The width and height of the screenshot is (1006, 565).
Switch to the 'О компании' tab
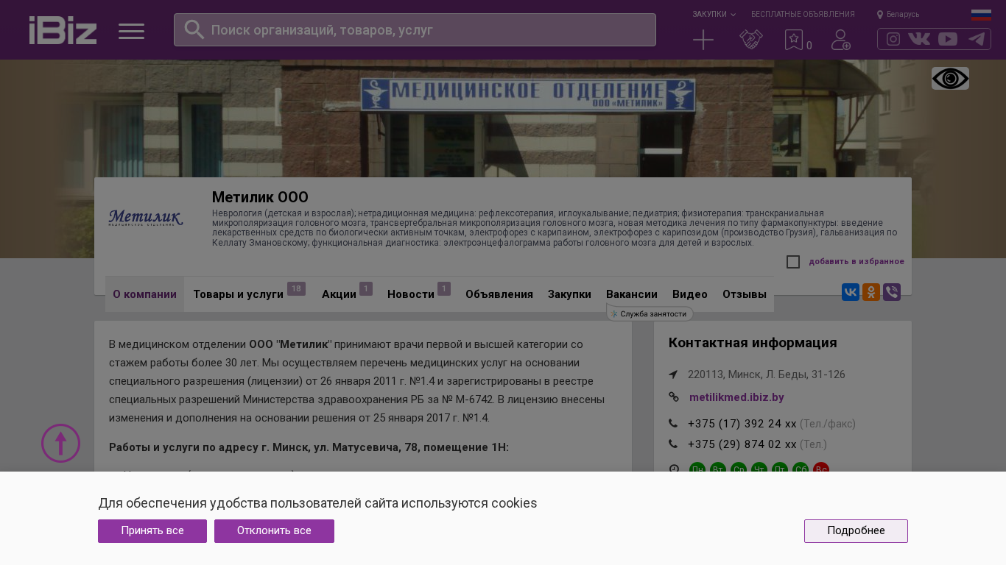[144, 294]
